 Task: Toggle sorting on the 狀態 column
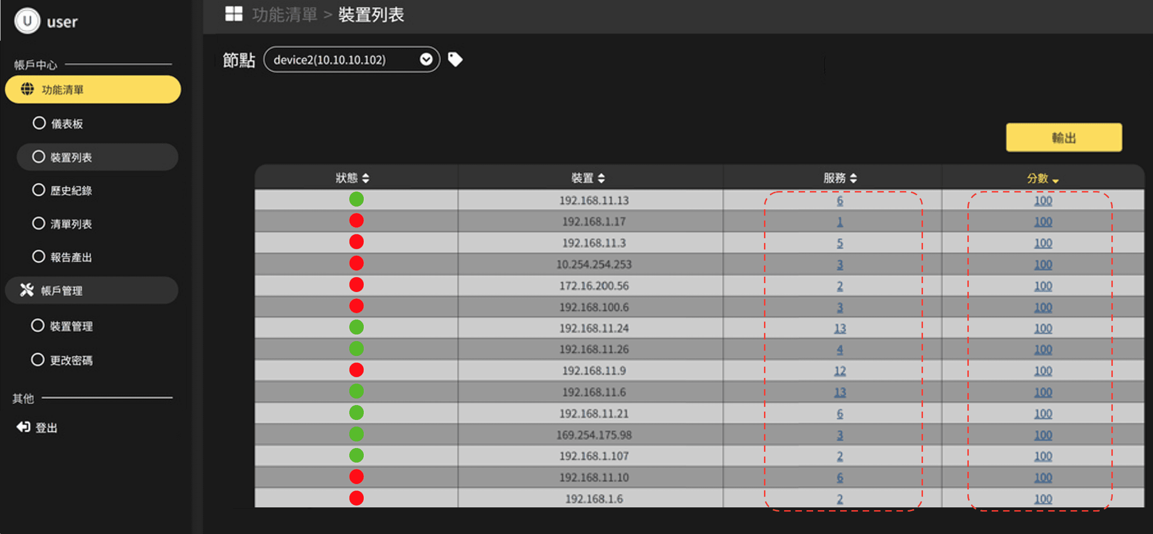(x=366, y=178)
